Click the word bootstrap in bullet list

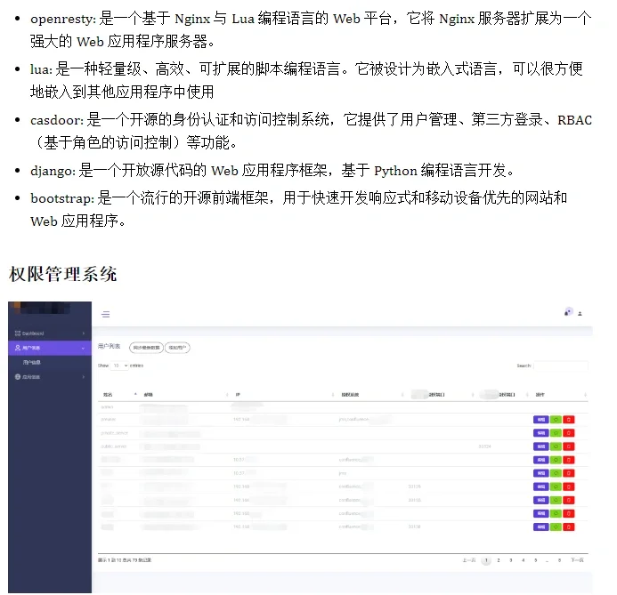[61, 198]
